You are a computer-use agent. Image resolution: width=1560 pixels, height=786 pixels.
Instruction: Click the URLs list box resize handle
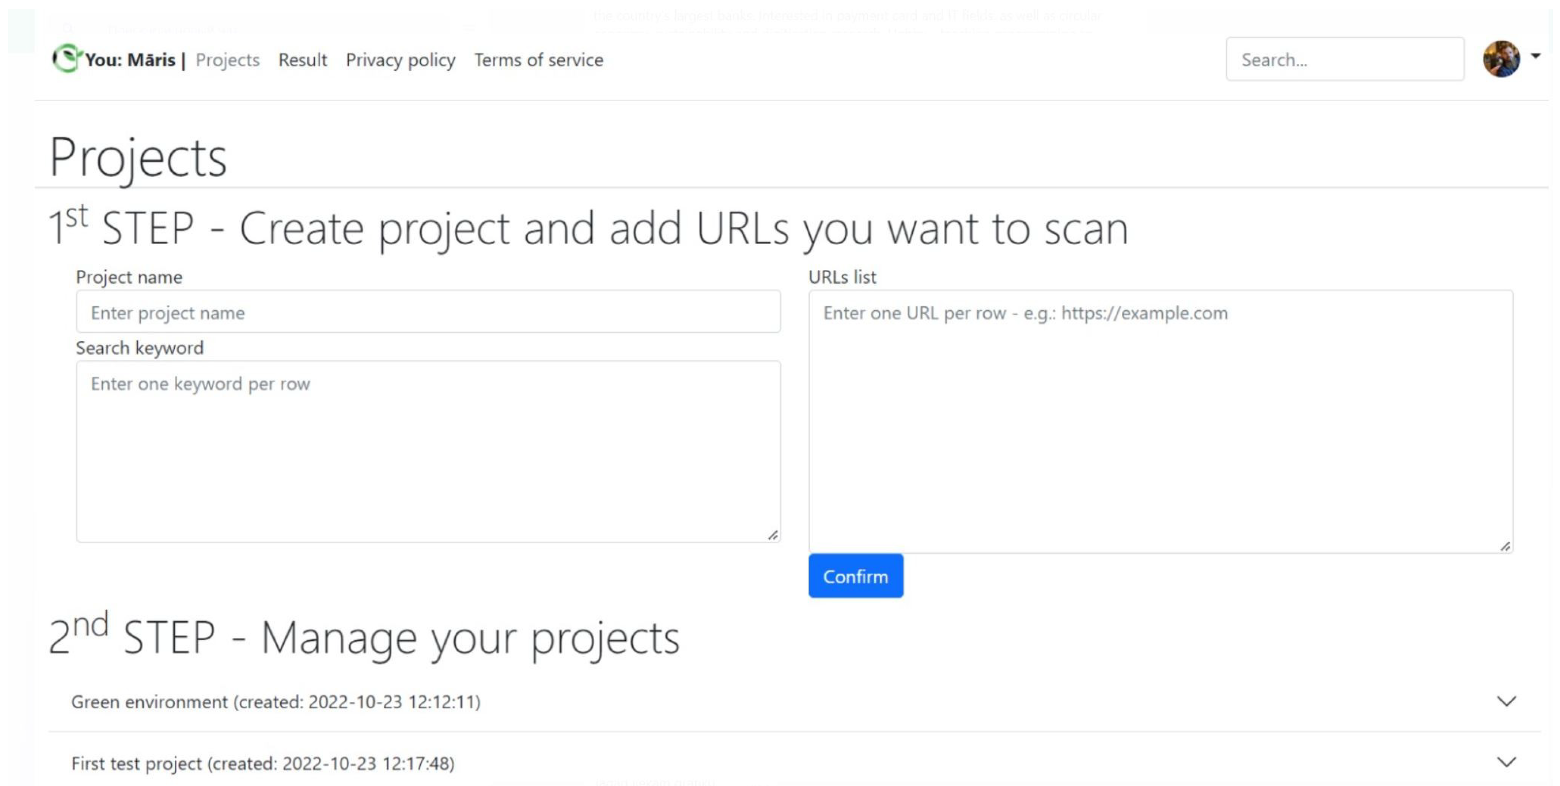point(1505,546)
